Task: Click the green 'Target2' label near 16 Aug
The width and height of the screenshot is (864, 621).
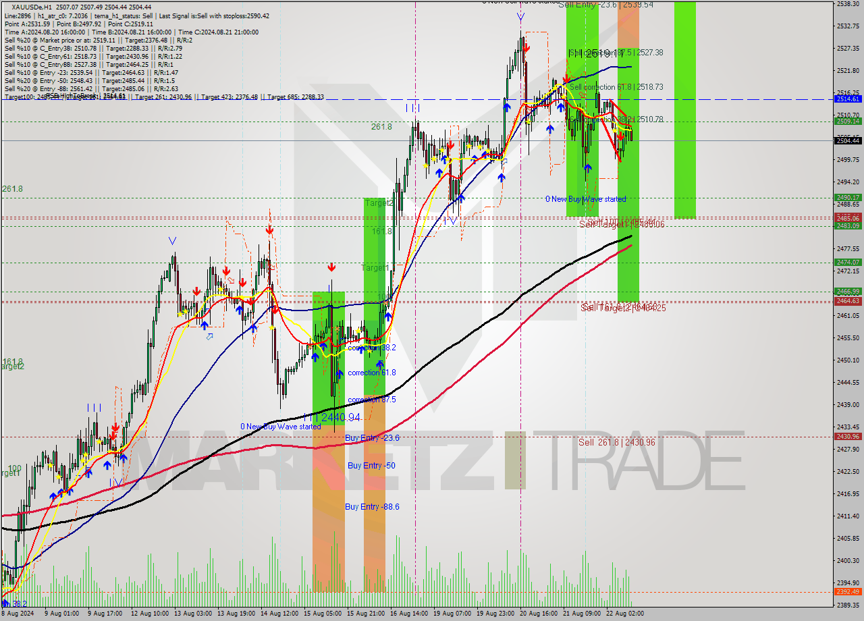Action: tap(379, 202)
